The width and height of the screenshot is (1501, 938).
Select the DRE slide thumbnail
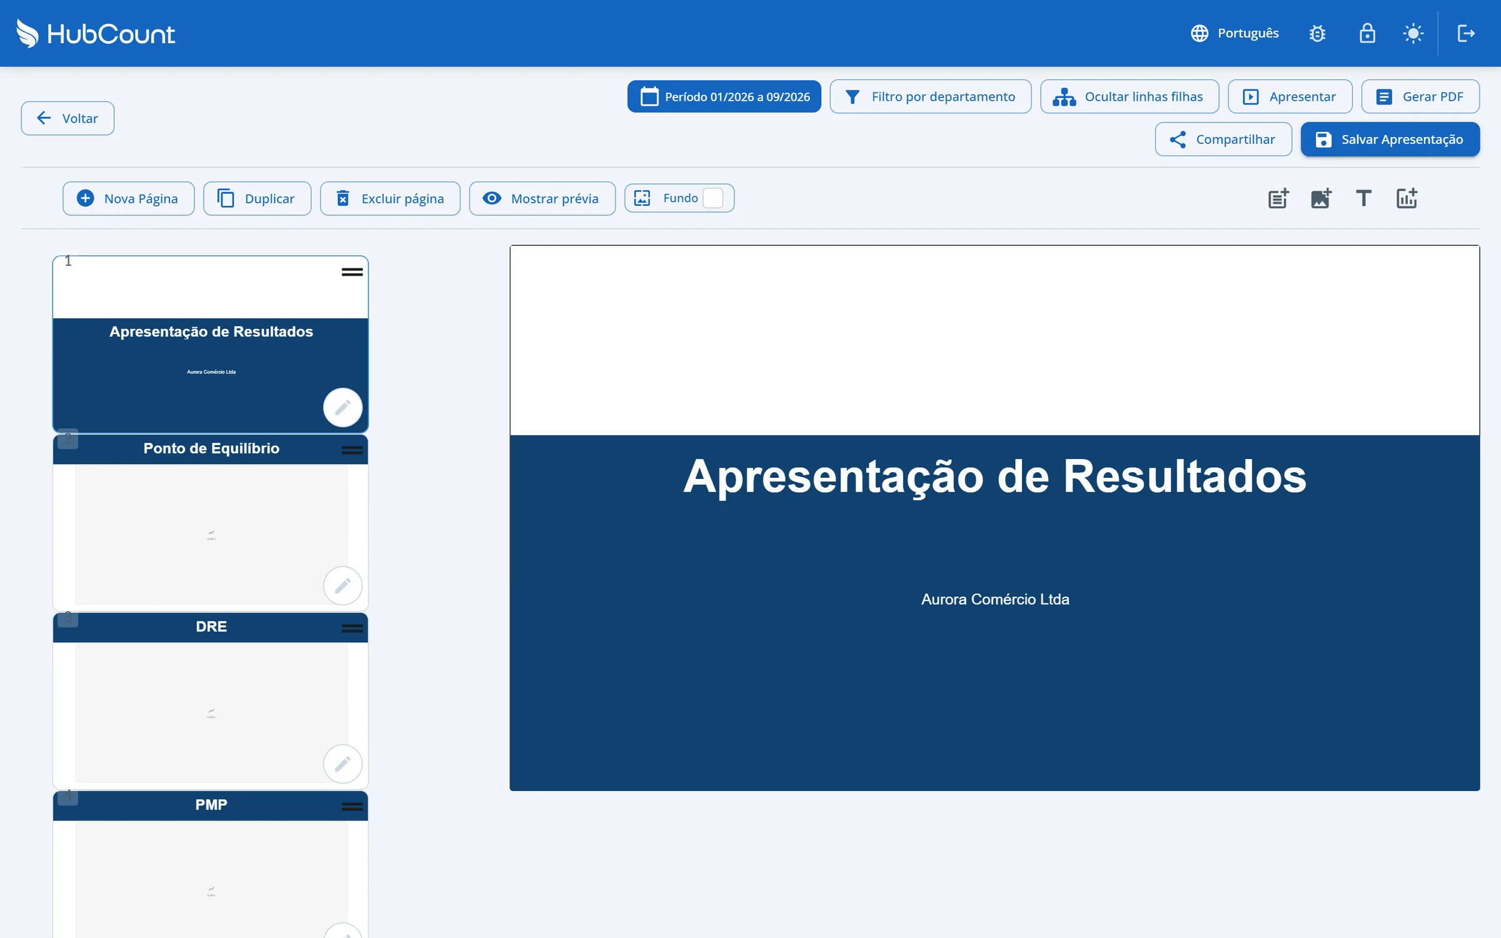211,700
